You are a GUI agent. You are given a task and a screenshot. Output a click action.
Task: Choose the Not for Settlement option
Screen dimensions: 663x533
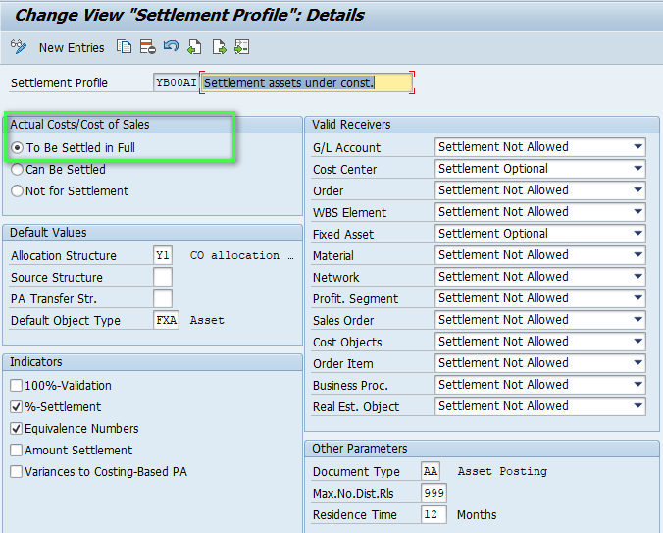(x=17, y=191)
